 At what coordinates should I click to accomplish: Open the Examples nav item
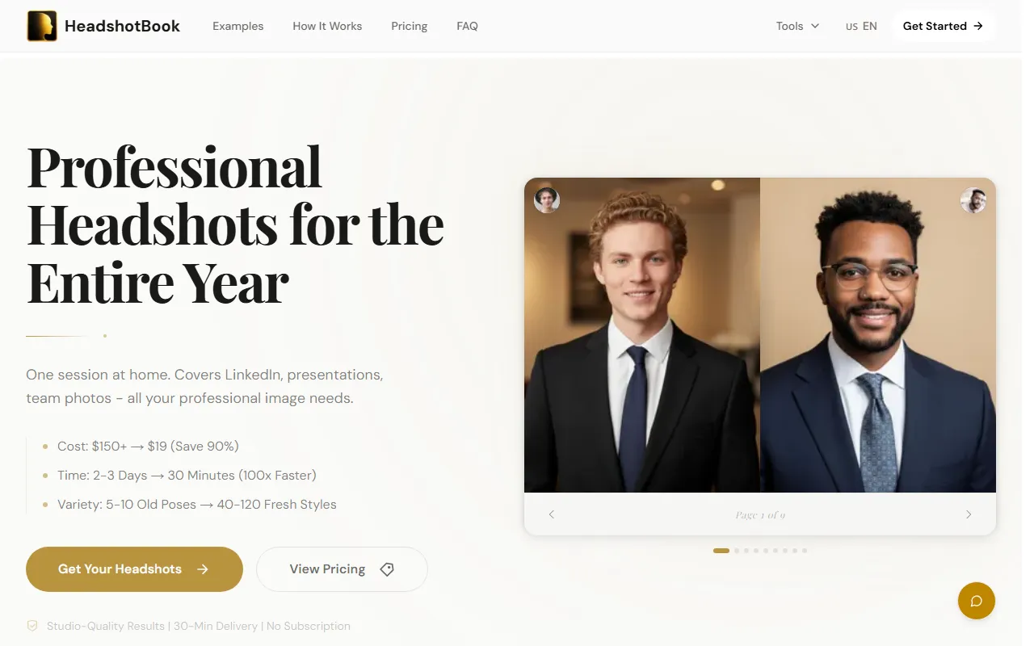(238, 26)
